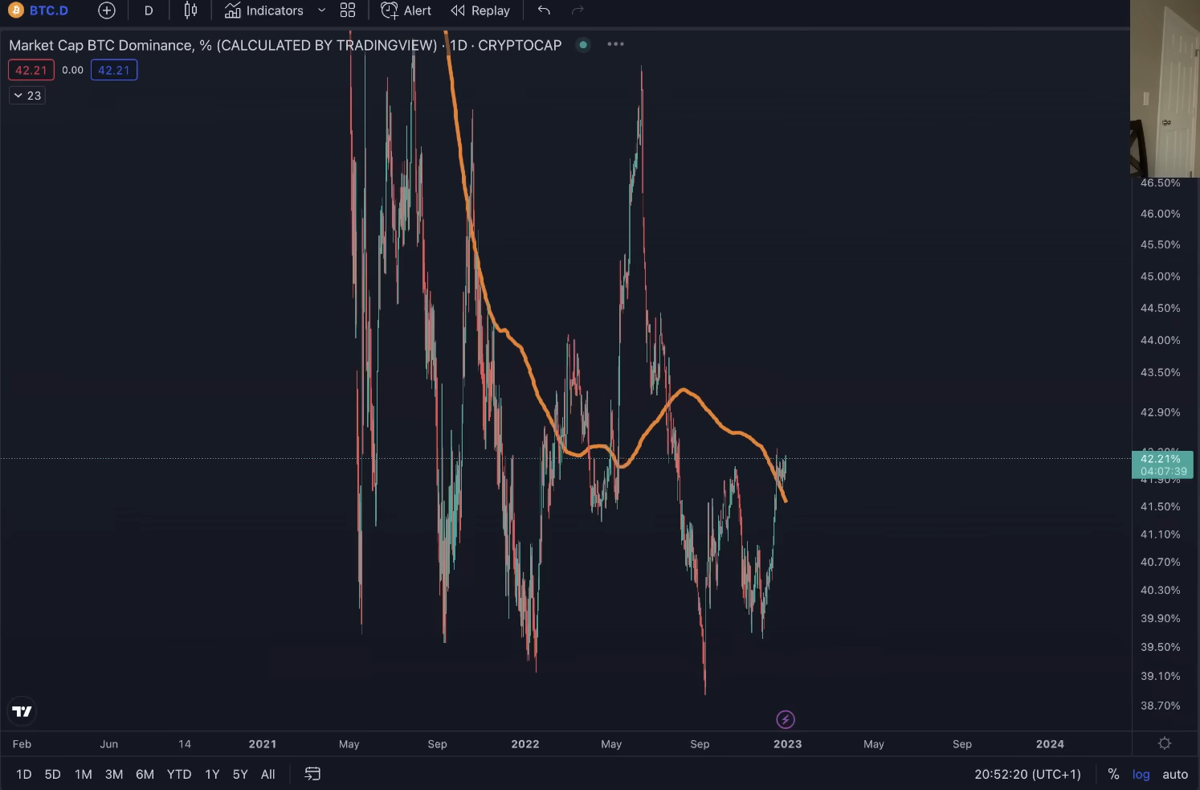Viewport: 1200px width, 790px height.
Task: Click the BTC.D symbol search button
Action: [x=40, y=10]
